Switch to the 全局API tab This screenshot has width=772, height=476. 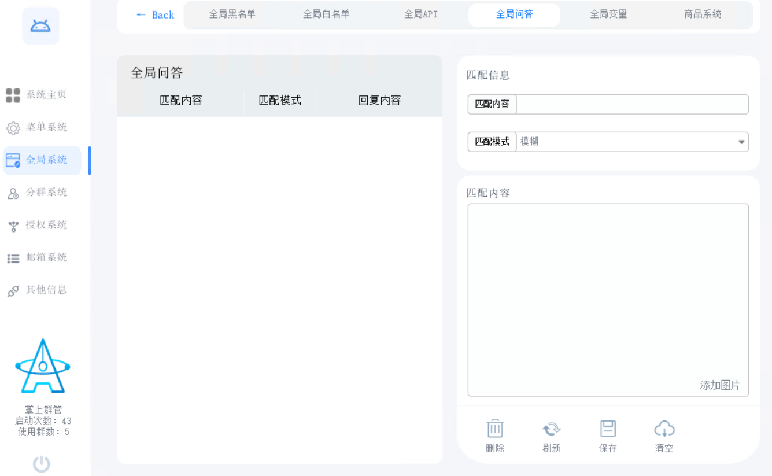click(420, 14)
